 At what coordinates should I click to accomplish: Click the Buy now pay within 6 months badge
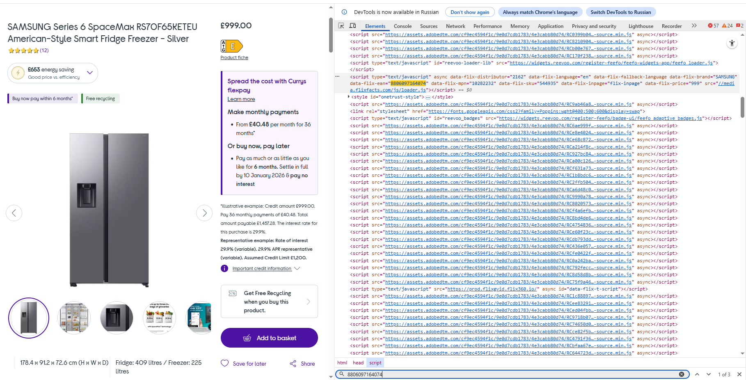click(43, 98)
